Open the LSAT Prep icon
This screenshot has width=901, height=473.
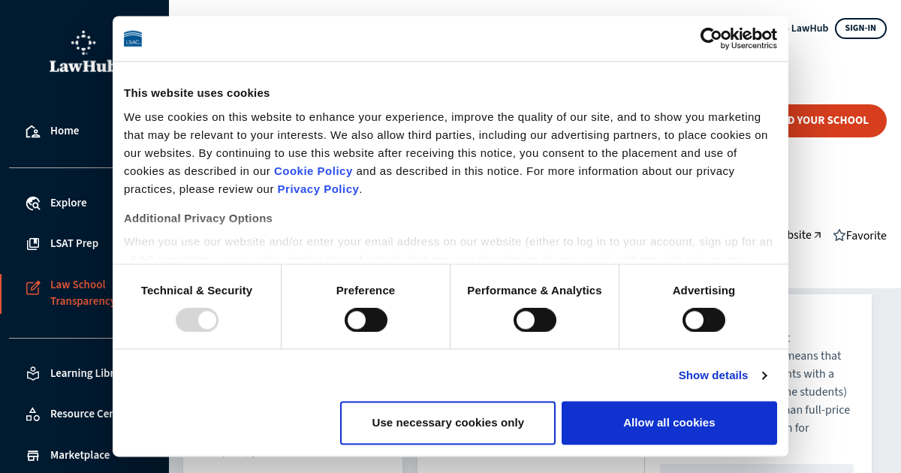(x=33, y=244)
